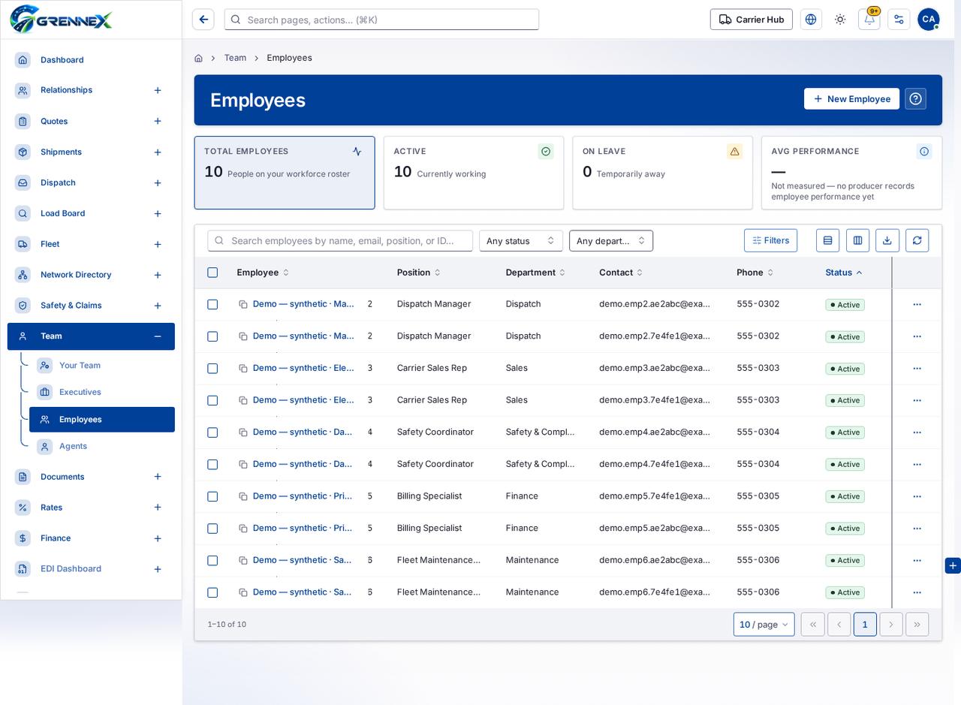Viewport: 961px width, 705px height.
Task: Click the New Employee button
Action: tap(851, 99)
